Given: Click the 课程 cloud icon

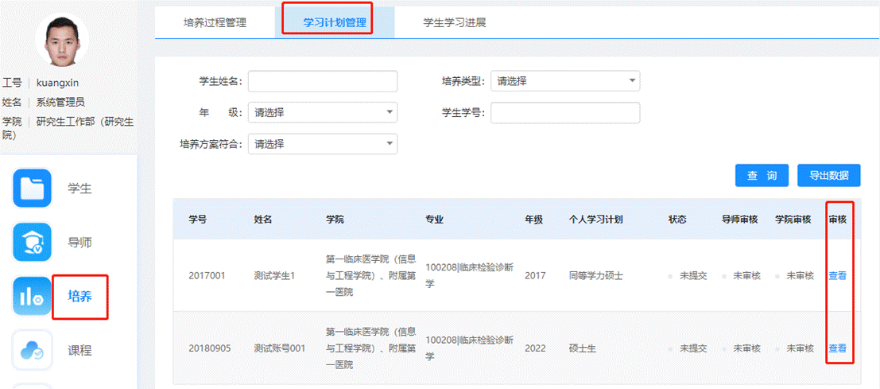Looking at the screenshot, I should [32, 350].
